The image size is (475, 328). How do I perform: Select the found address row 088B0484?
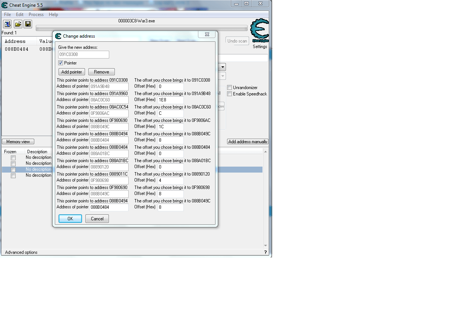tap(27, 49)
